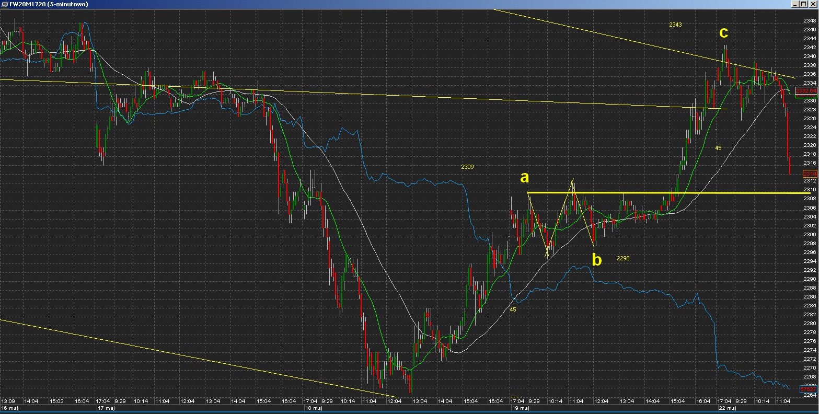Click the 2348 price scale label
The image size is (819, 414).
[x=810, y=20]
